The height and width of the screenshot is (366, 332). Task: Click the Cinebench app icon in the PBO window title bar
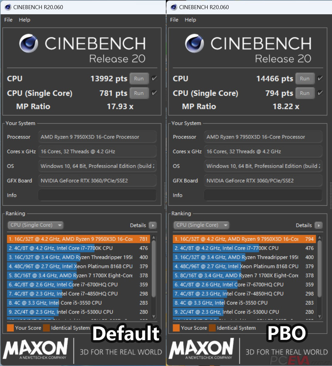(x=174, y=7)
